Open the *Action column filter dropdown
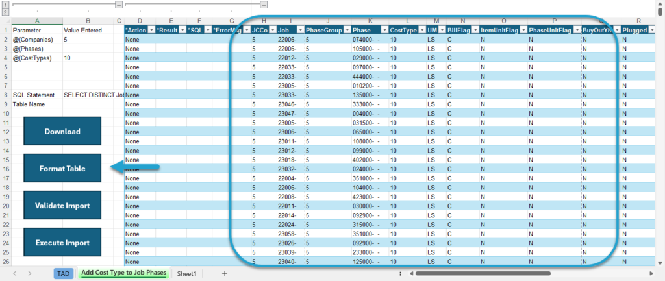The height and width of the screenshot is (281, 665). 151,30
